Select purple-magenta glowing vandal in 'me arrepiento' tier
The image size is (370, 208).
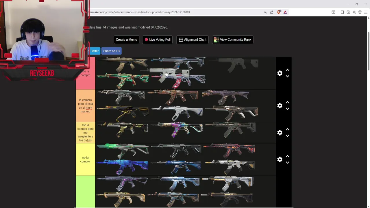(176, 129)
